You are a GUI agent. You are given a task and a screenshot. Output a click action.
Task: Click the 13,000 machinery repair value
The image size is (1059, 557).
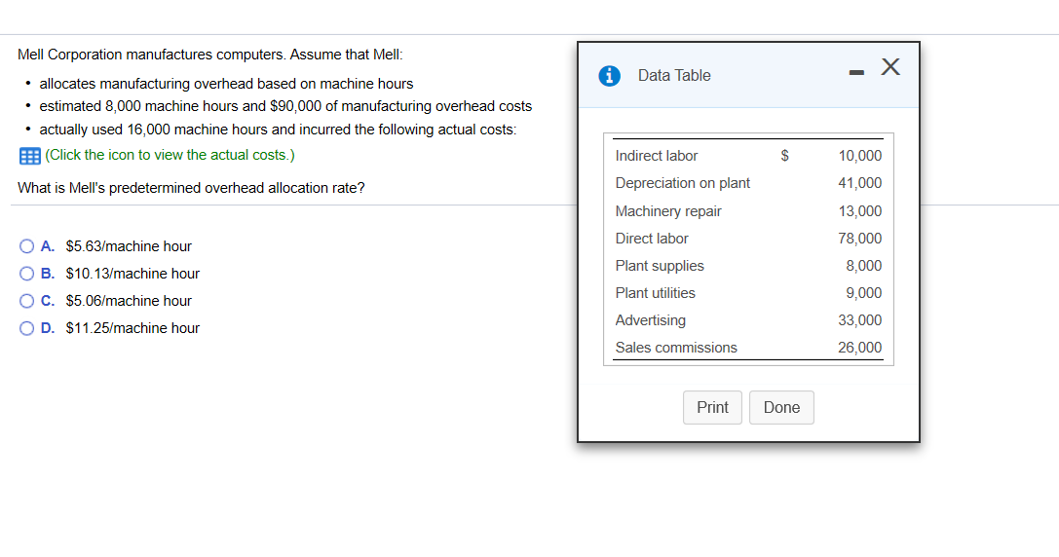click(x=859, y=211)
